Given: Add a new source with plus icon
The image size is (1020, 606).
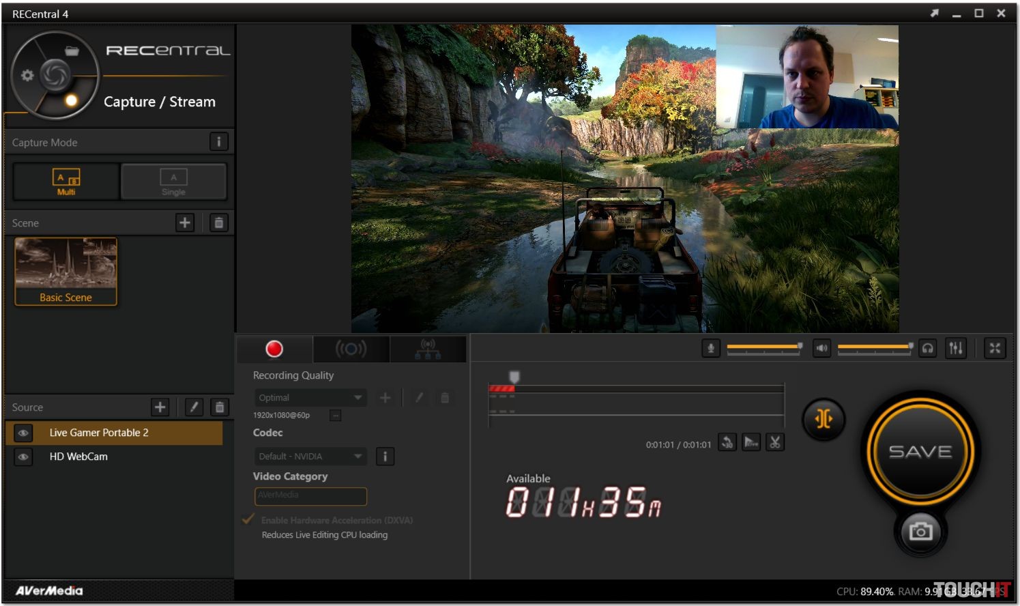Looking at the screenshot, I should pyautogui.click(x=160, y=407).
